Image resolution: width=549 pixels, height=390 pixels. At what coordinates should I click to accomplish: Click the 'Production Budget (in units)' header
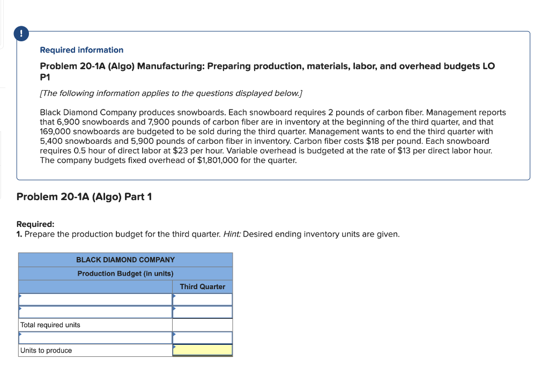pyautogui.click(x=125, y=273)
